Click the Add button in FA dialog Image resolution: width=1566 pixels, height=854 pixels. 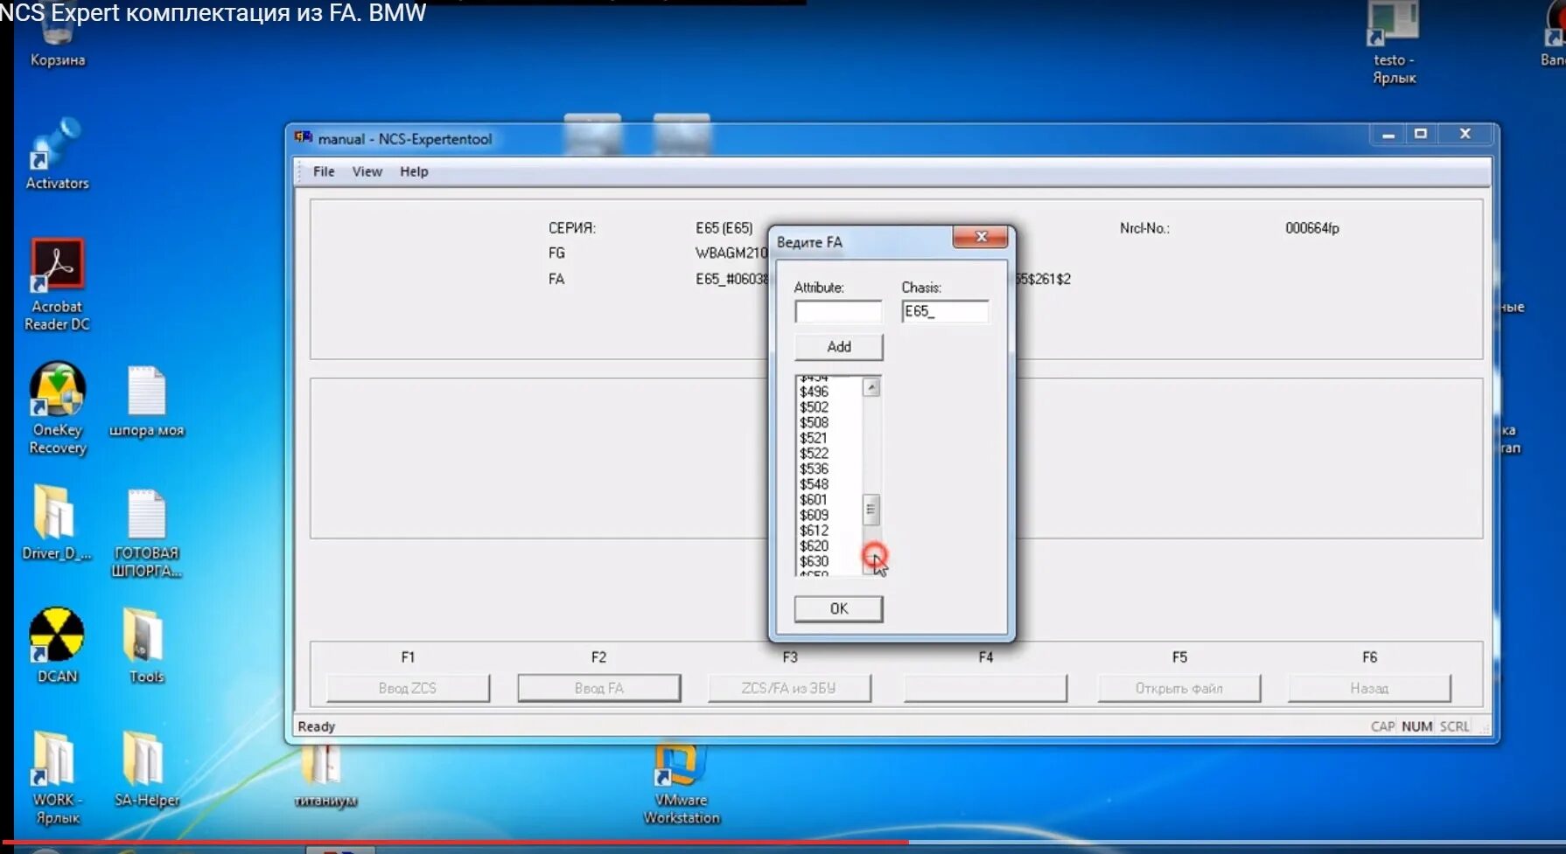pos(839,347)
